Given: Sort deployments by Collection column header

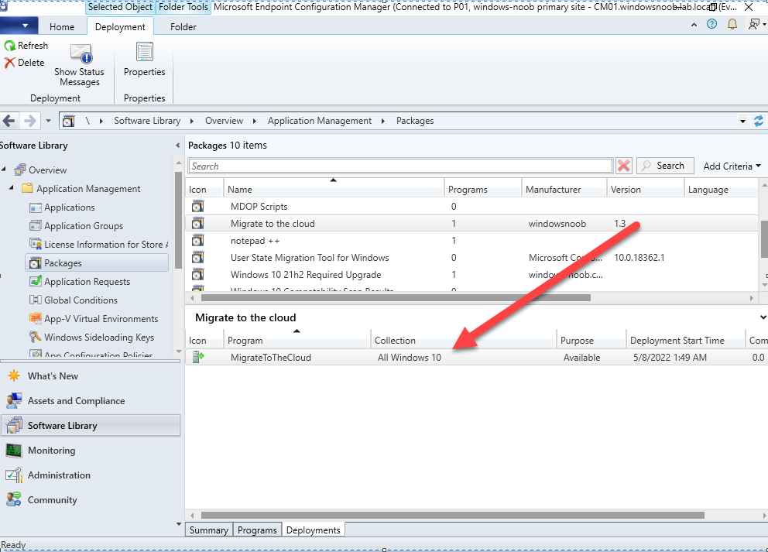Looking at the screenshot, I should 463,341.
